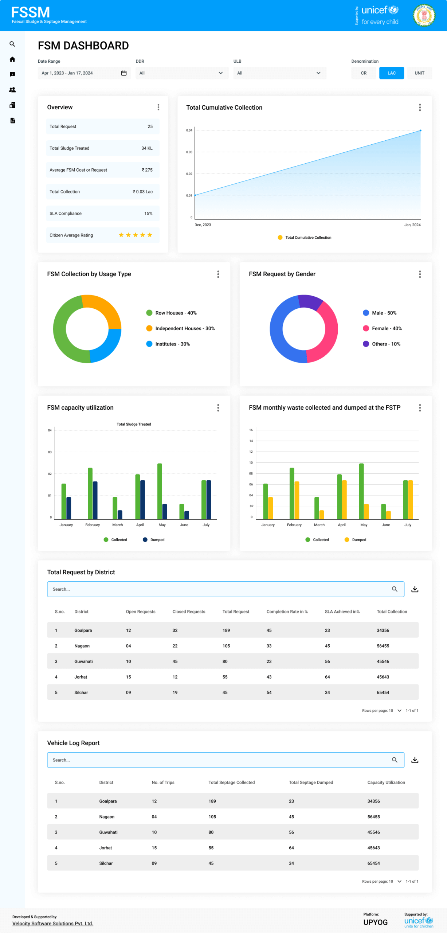Download the Total Request by District table

click(x=415, y=589)
